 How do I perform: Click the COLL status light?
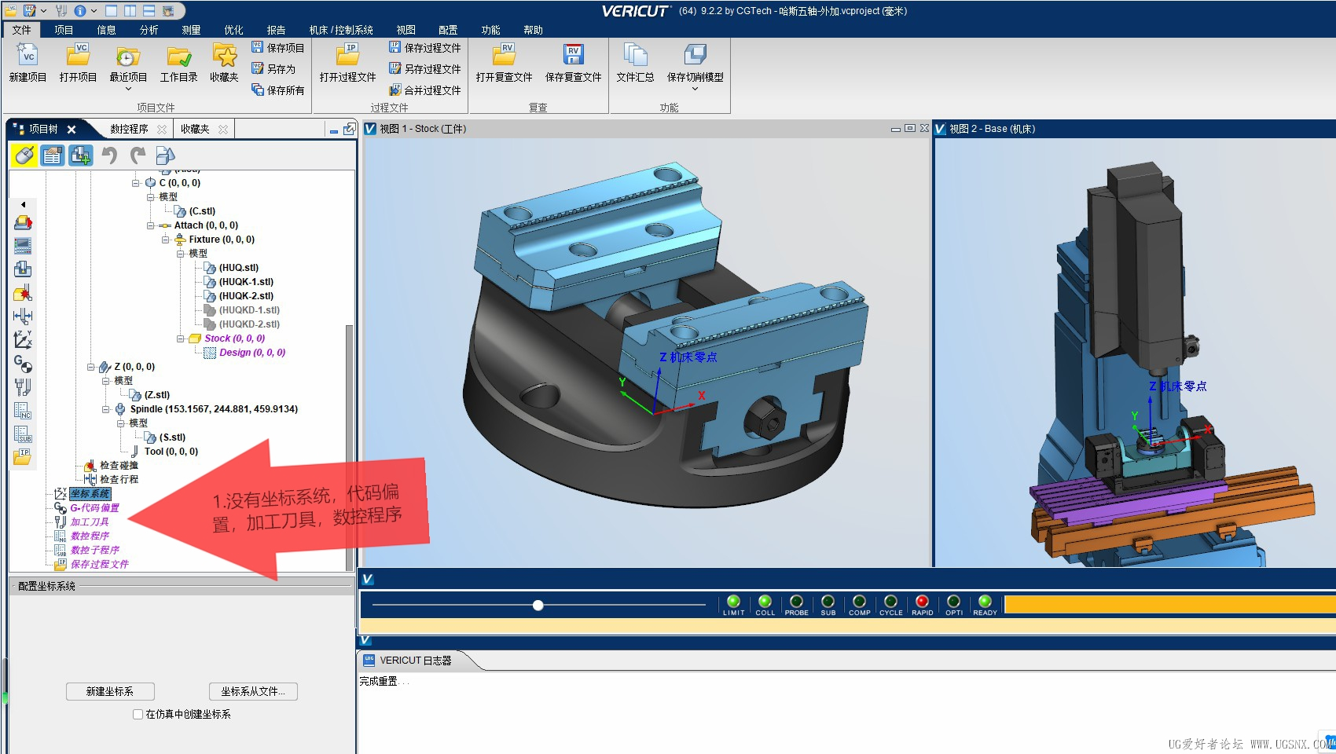click(765, 602)
